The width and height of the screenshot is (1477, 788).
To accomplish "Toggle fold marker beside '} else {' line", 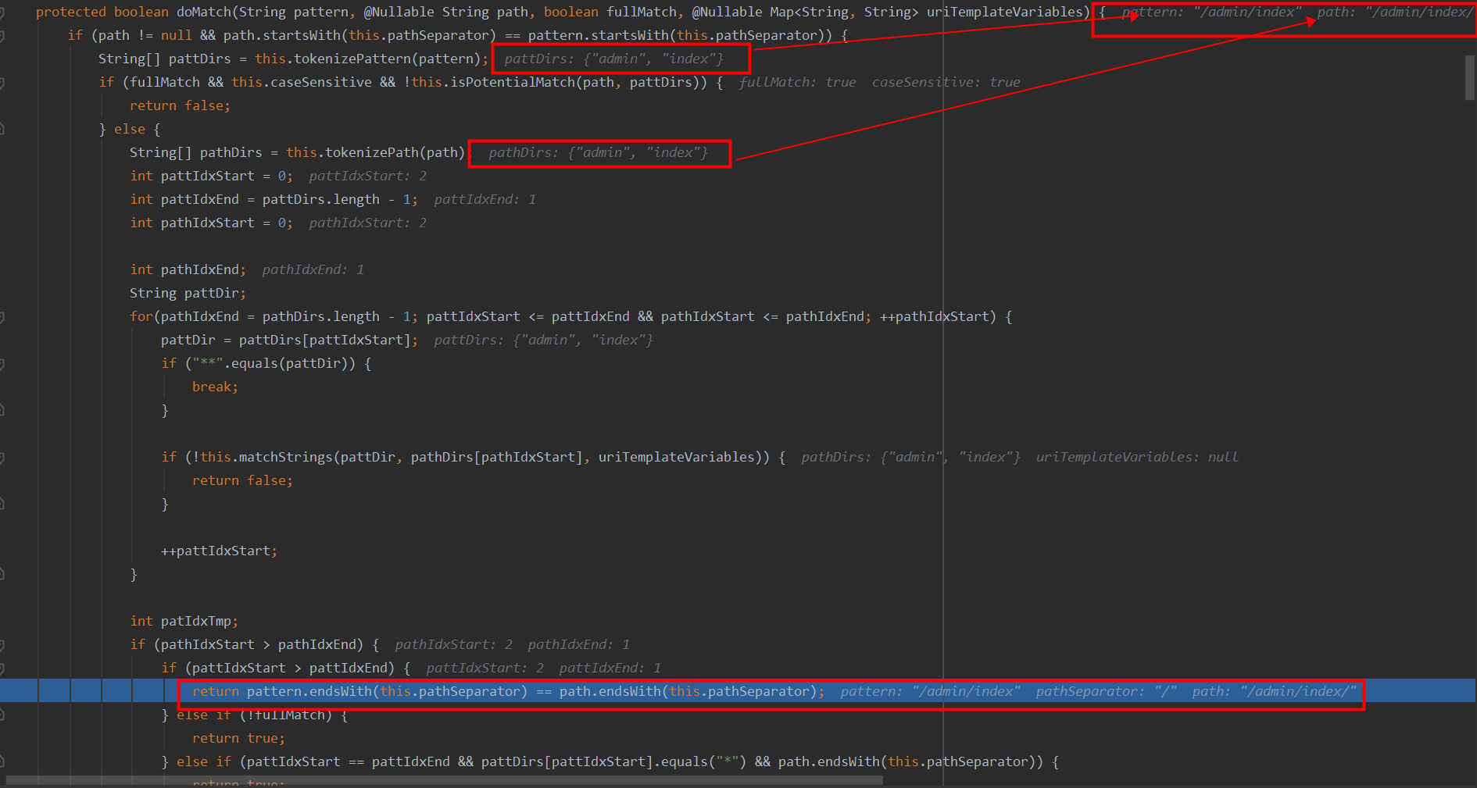I will (x=2, y=130).
